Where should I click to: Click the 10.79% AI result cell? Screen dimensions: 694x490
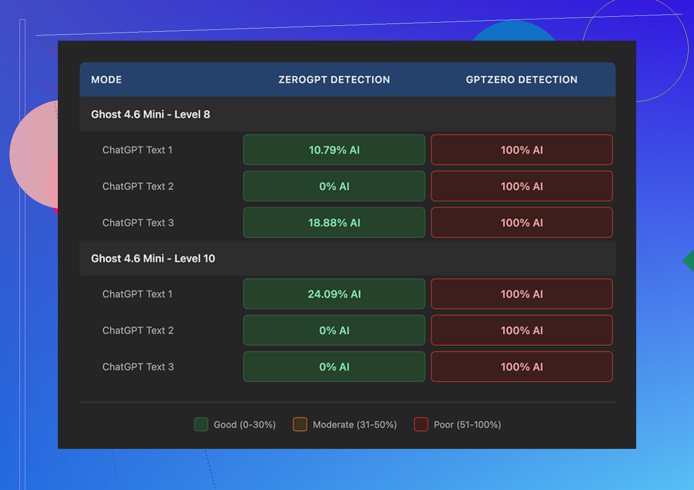334,150
